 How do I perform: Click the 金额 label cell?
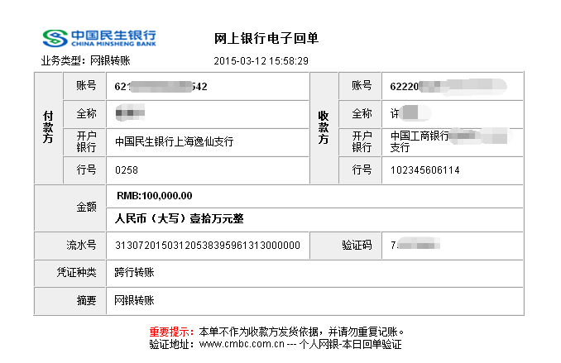[70, 208]
